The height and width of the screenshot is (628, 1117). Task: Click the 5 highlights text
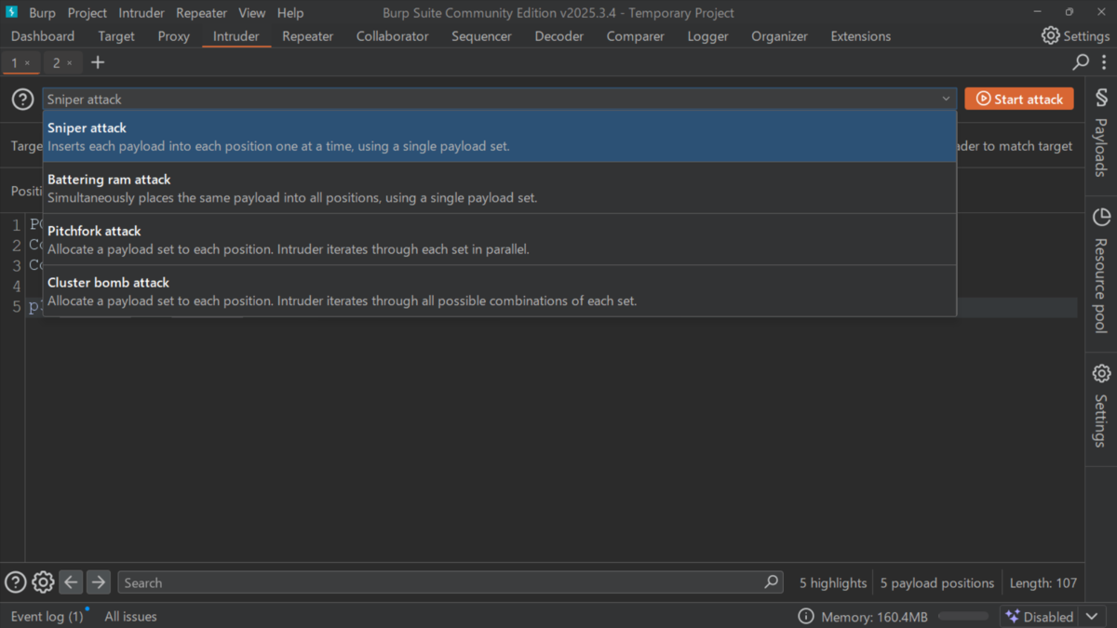pos(833,583)
